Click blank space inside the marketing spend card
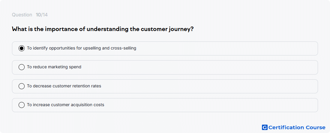Screen dimensions: 330x133 [200, 67]
